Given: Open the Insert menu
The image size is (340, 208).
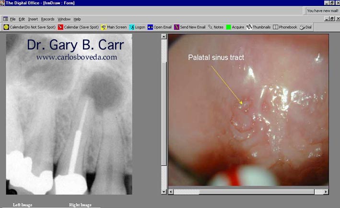Looking at the screenshot, I should 33,19.
